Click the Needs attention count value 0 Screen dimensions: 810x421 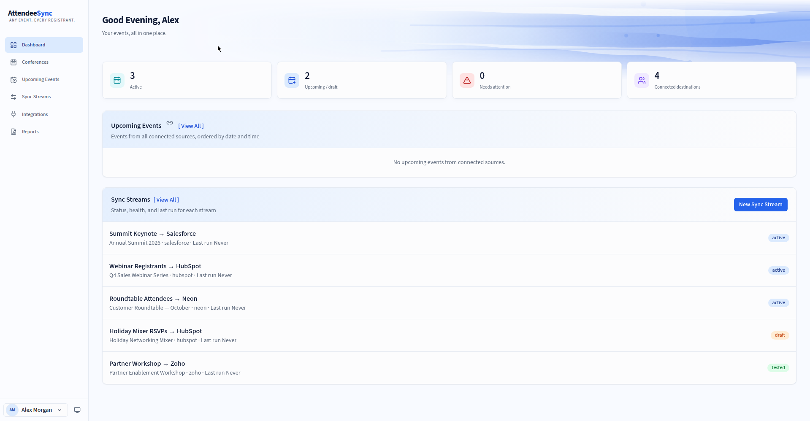(482, 76)
